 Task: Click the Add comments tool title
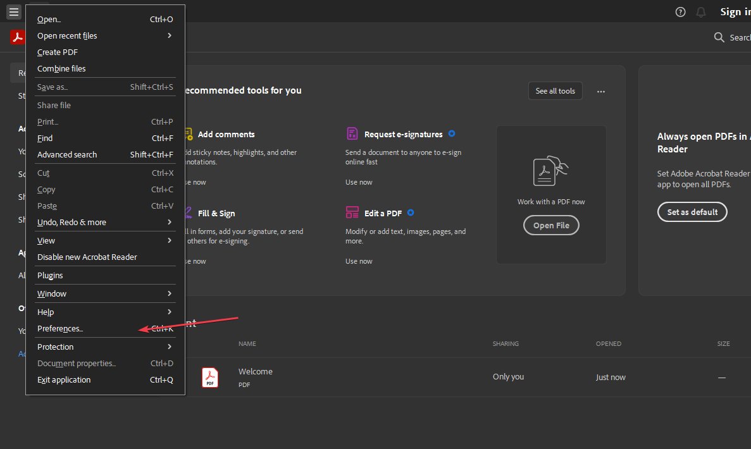pyautogui.click(x=226, y=135)
